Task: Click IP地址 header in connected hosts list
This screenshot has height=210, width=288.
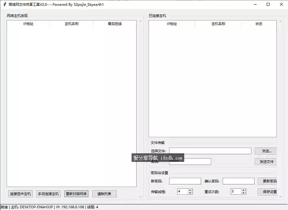Action: [172, 24]
